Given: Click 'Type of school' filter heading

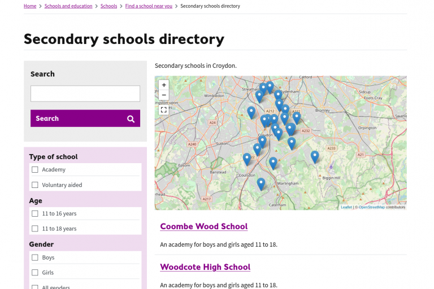Looking at the screenshot, I should 54,157.
